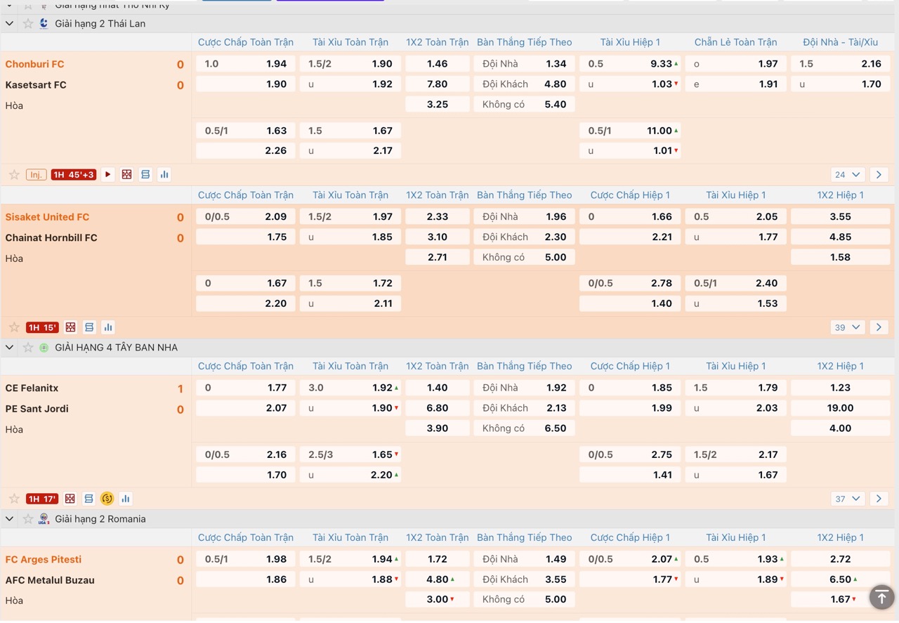The image size is (899, 623).
Task: Click the scroll-to-top arrow button
Action: [x=881, y=597]
